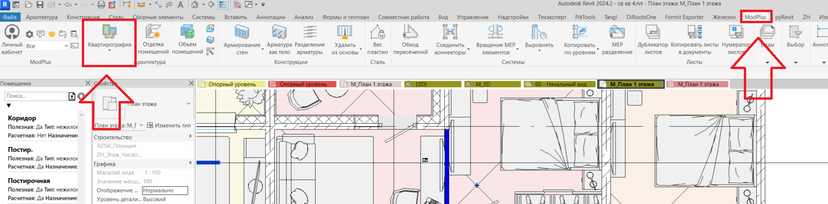
Task: Close the Помещения panel
Action: 88,83
